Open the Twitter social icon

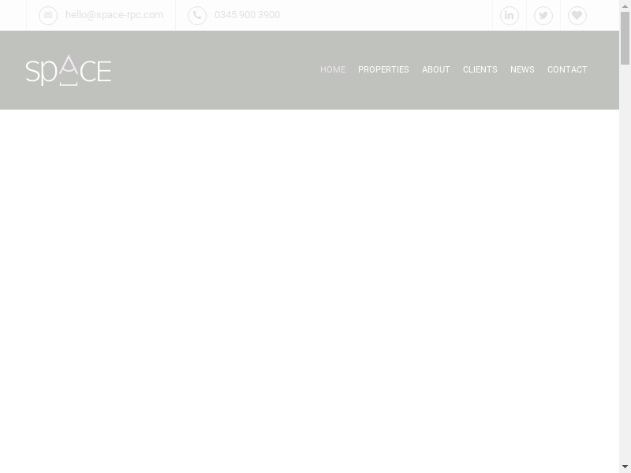543,16
